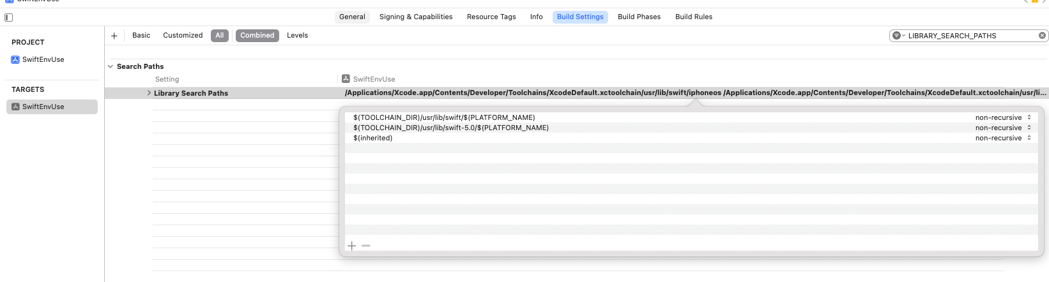The width and height of the screenshot is (1049, 282).
Task: Select SwiftEnvUse project in sidebar
Action: [x=43, y=59]
